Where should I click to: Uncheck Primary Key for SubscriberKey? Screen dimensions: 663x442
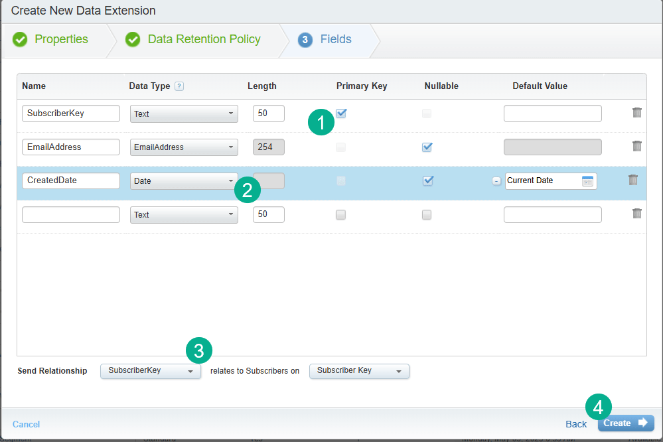[x=341, y=113]
